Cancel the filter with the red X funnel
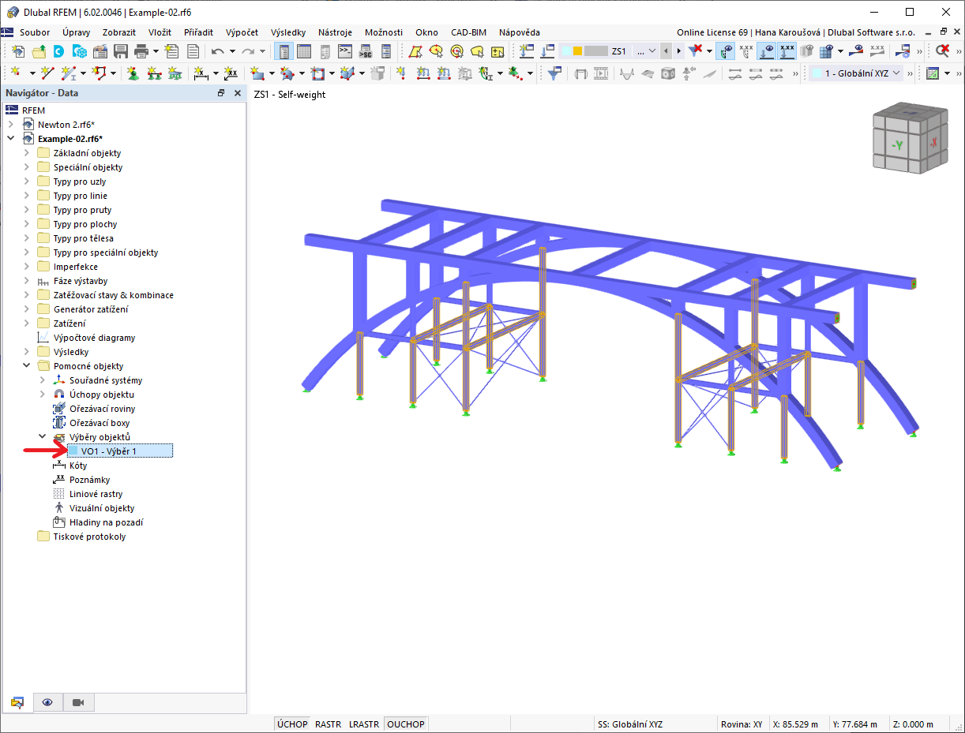Screen dimensions: 965x733 (x=696, y=51)
